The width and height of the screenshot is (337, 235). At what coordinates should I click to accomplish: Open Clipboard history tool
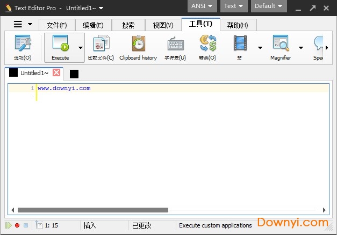coord(139,43)
